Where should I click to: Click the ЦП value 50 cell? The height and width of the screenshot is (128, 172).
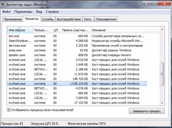pyautogui.click(x=55, y=84)
